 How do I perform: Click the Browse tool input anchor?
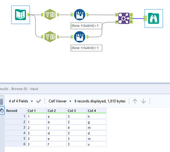tap(145, 19)
